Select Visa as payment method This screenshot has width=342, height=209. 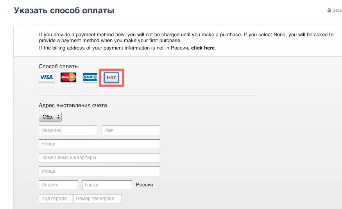tap(47, 77)
